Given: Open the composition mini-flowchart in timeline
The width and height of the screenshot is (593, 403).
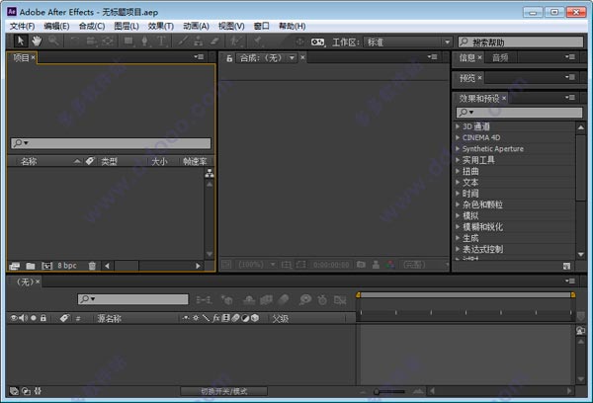Looking at the screenshot, I should click(x=204, y=300).
